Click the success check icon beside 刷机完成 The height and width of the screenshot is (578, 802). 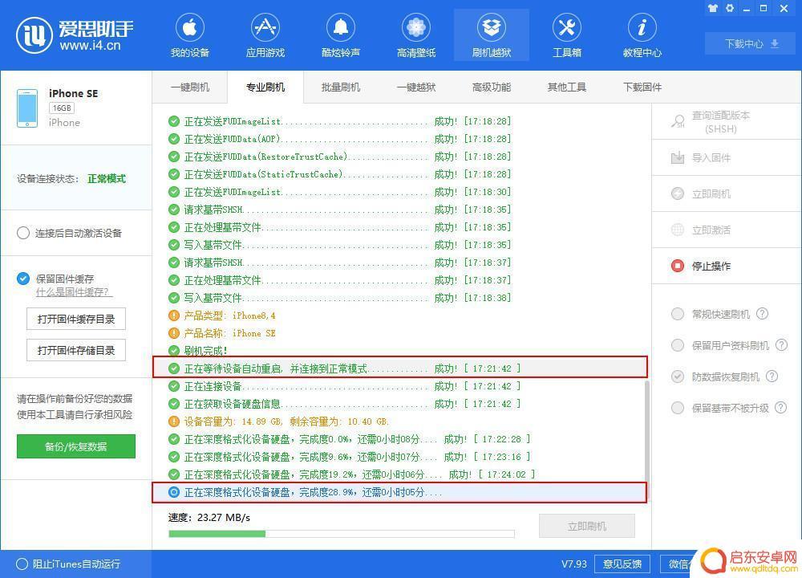tap(174, 351)
